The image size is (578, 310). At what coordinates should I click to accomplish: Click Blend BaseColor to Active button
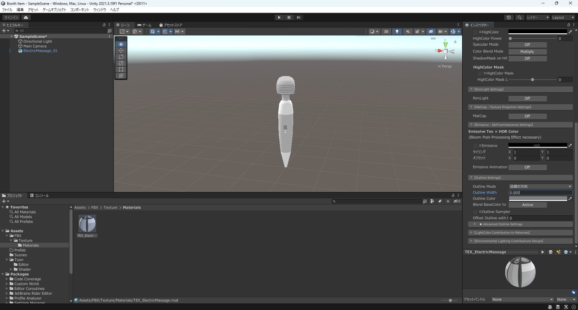pos(527,205)
